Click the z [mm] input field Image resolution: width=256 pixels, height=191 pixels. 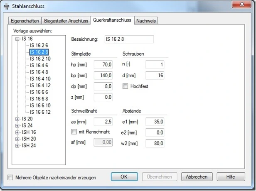coord(103,97)
